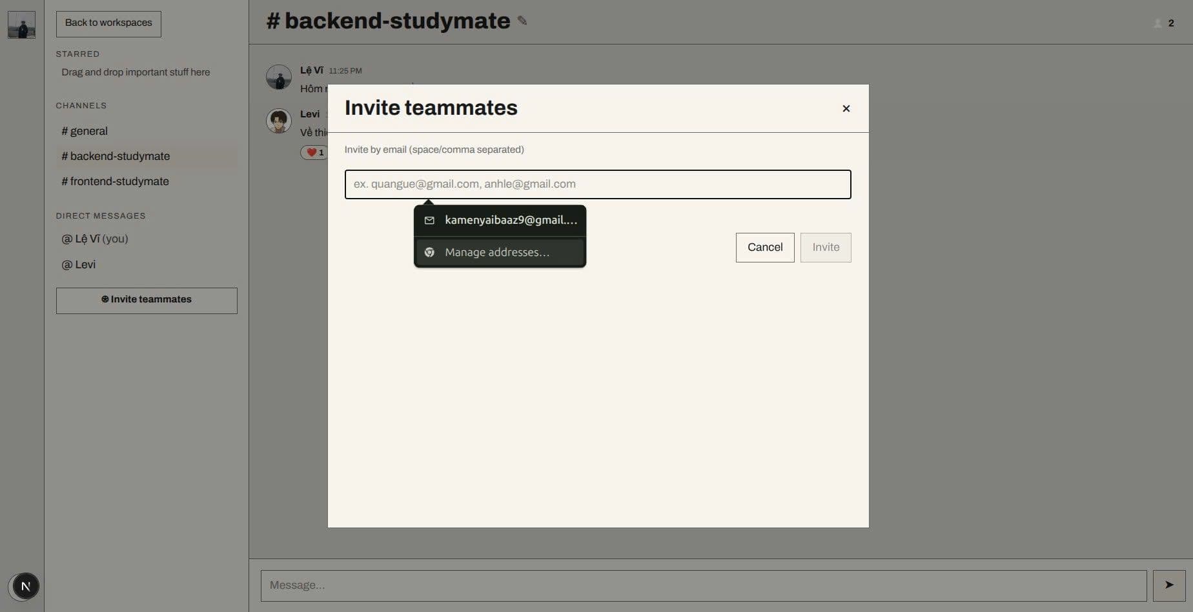Go back to workspaces
This screenshot has height=612, width=1193.
coord(108,24)
